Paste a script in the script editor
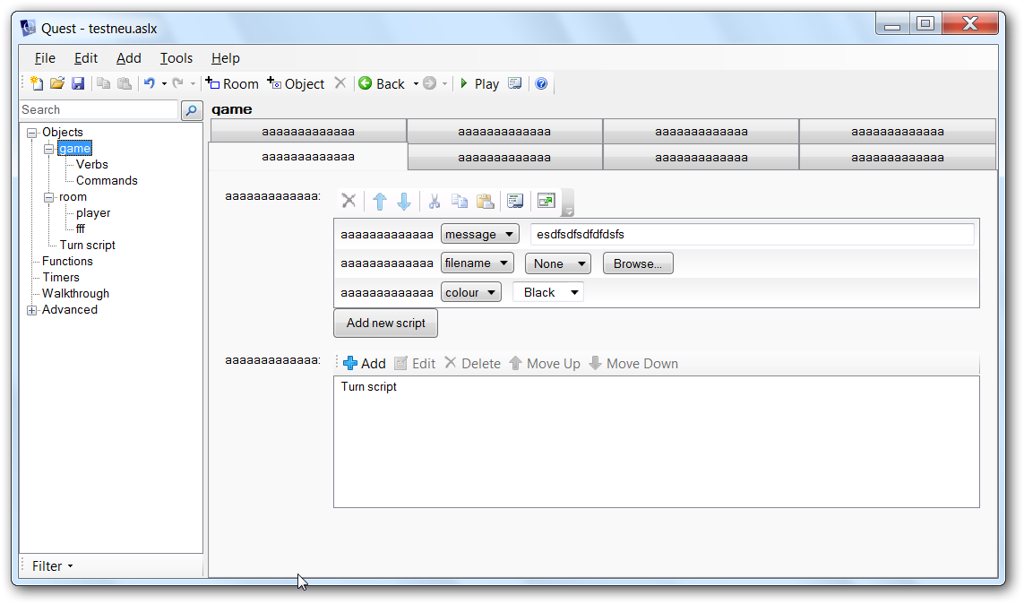This screenshot has width=1024, height=604. 486,200
